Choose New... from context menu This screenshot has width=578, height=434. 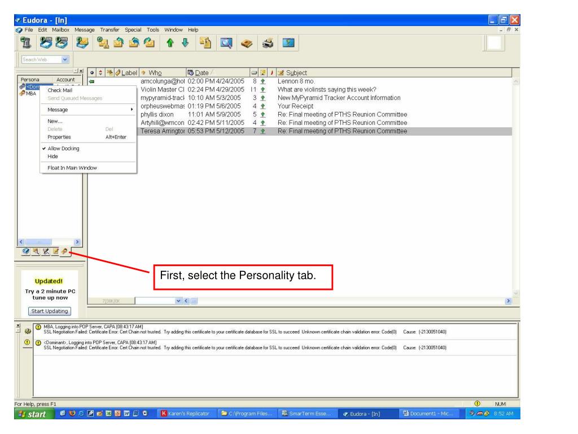click(88, 121)
